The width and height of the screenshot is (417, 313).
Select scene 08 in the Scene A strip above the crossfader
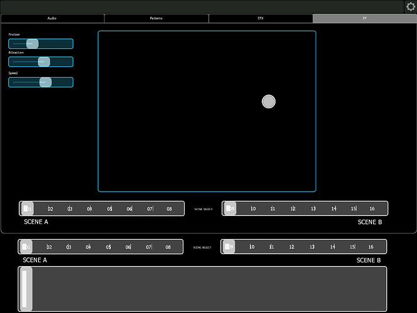168,247
